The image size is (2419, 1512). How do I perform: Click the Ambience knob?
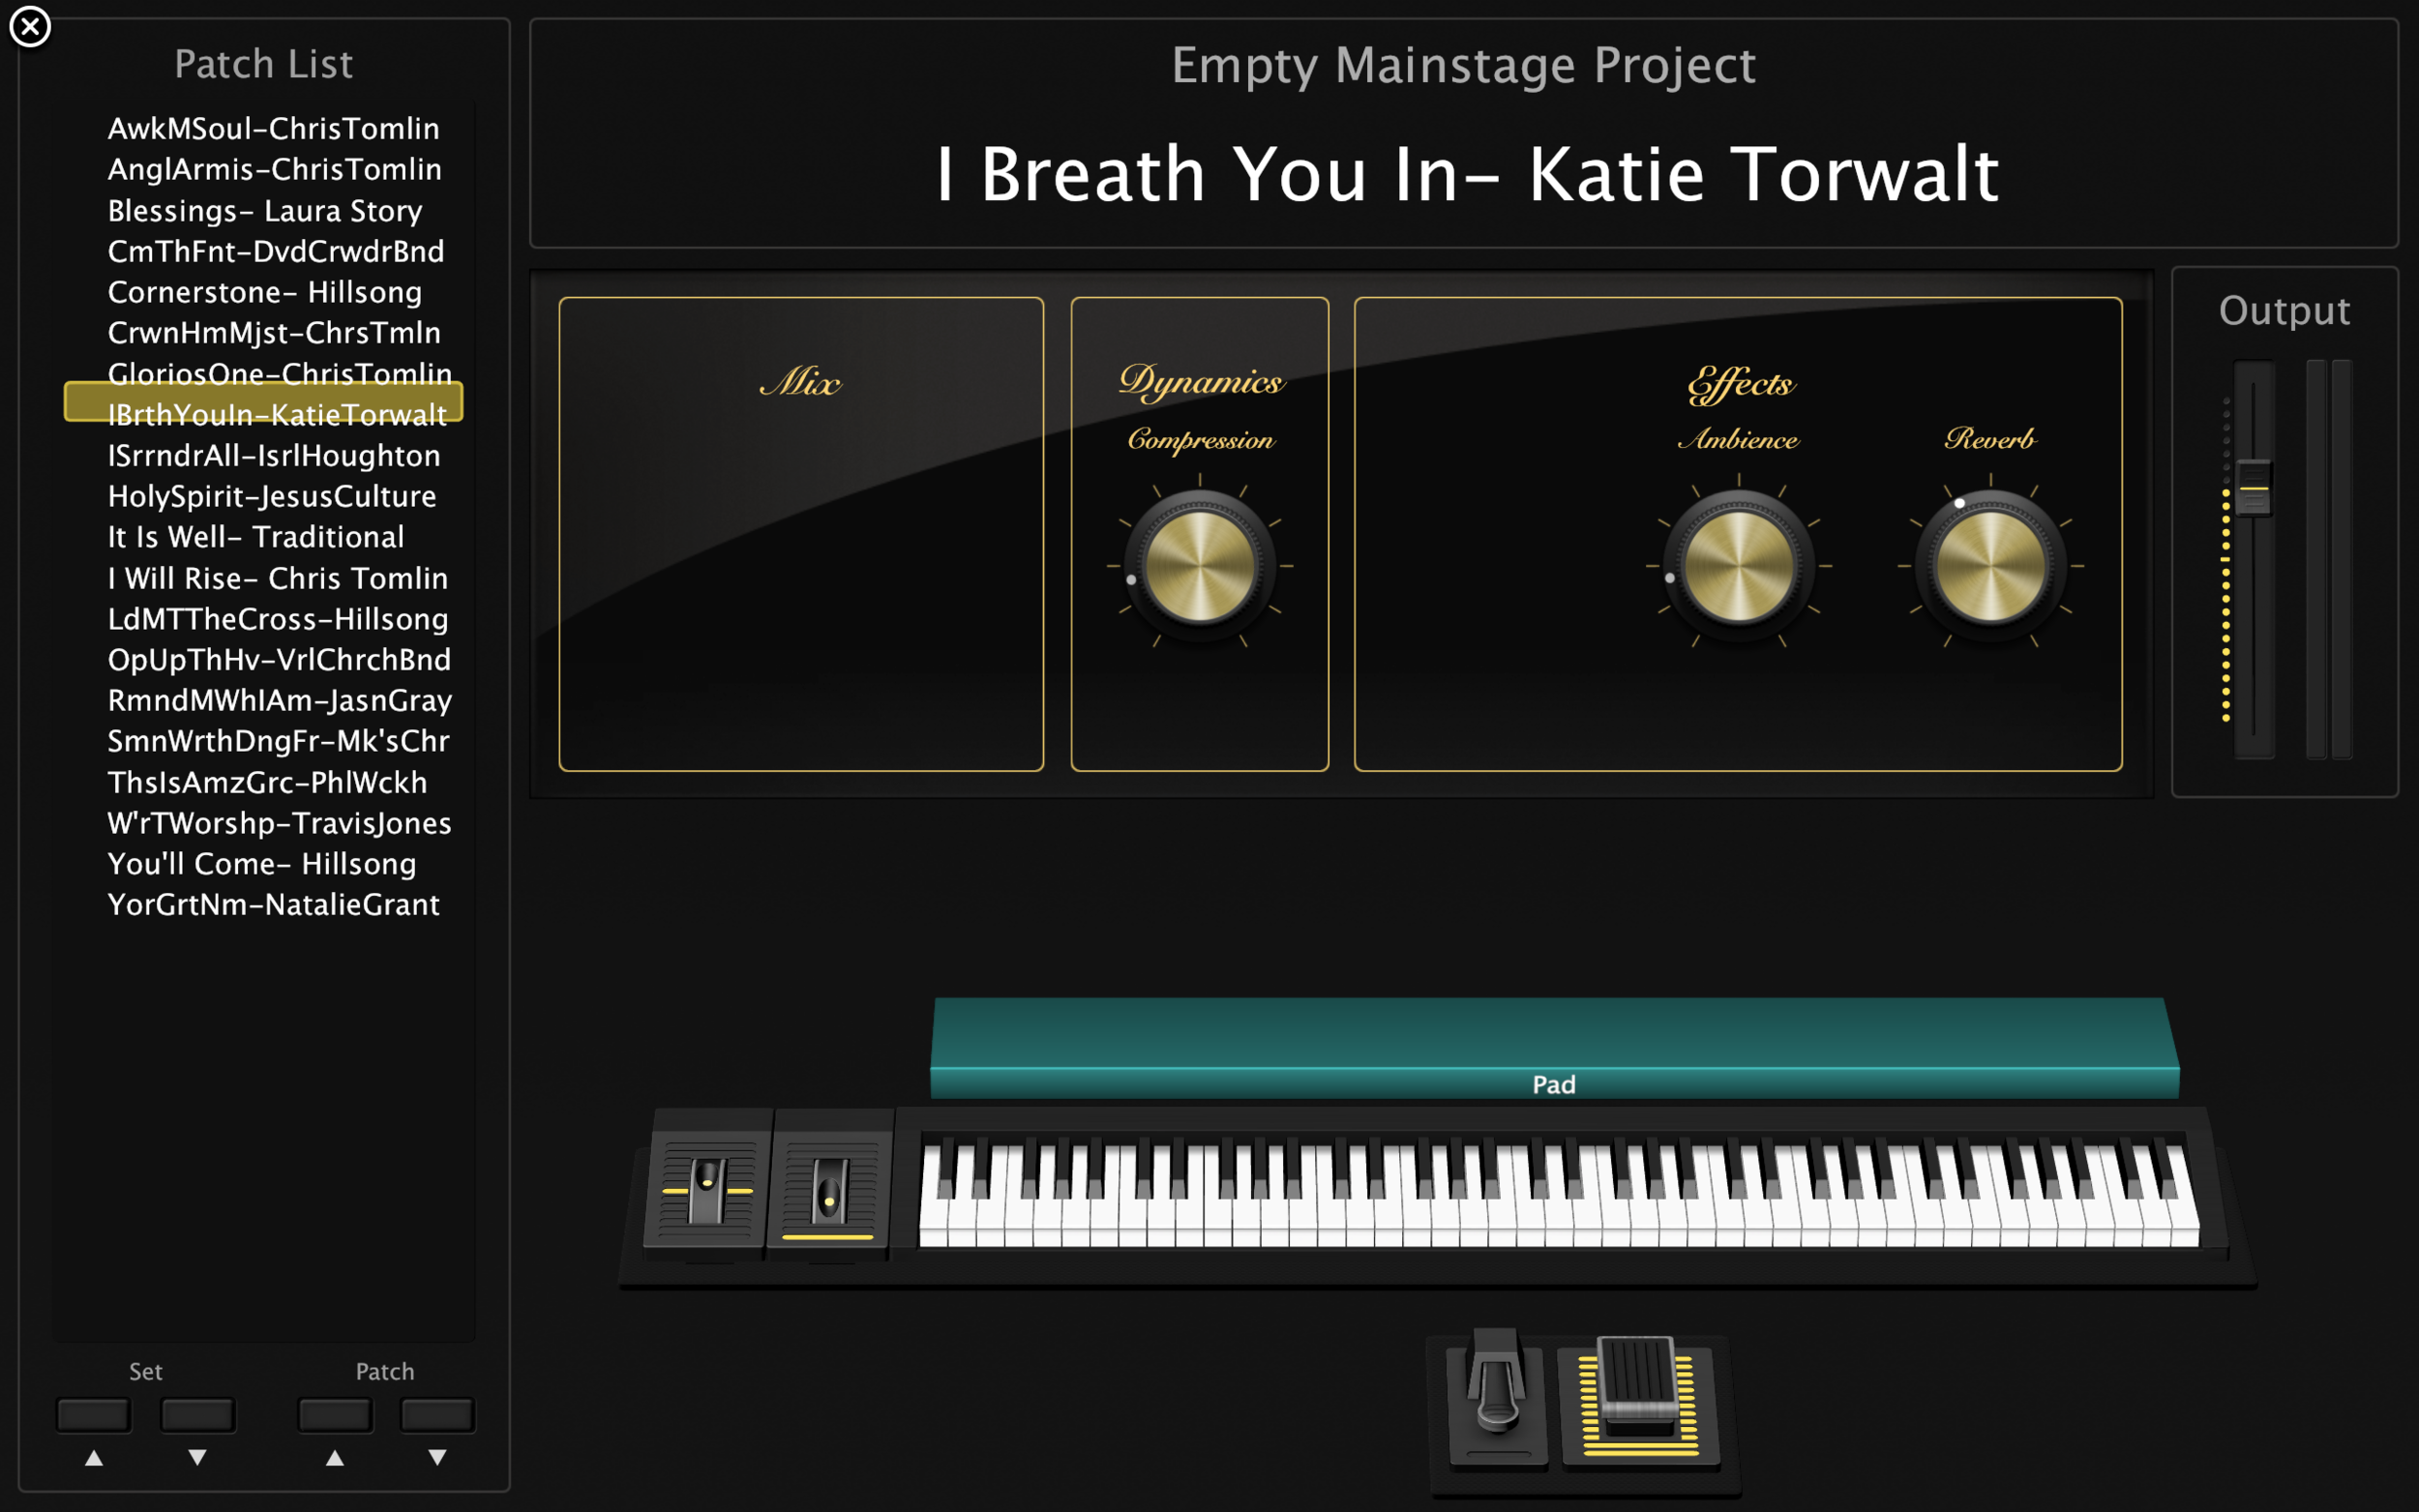click(x=1739, y=565)
